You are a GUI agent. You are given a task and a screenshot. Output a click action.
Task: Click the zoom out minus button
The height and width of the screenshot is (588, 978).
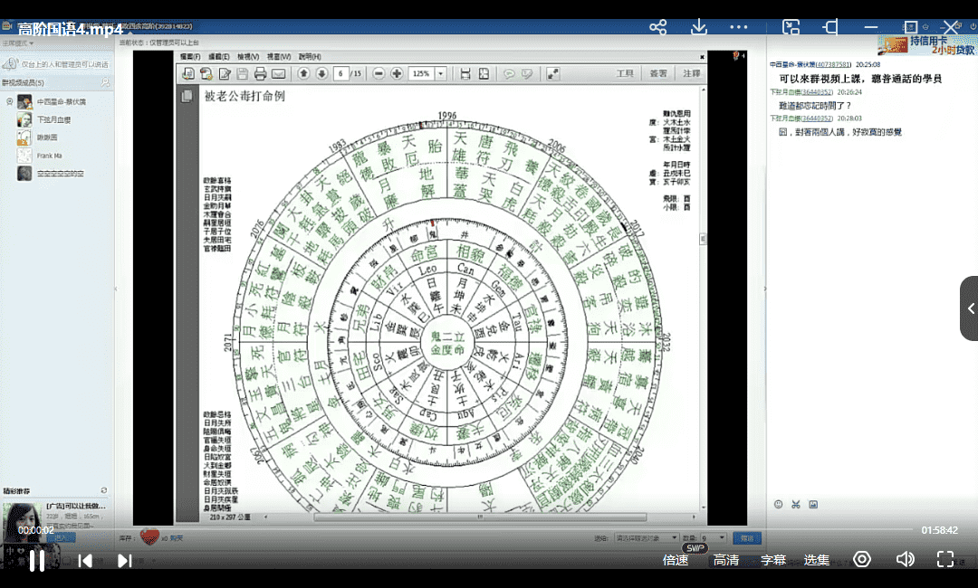[x=379, y=73]
